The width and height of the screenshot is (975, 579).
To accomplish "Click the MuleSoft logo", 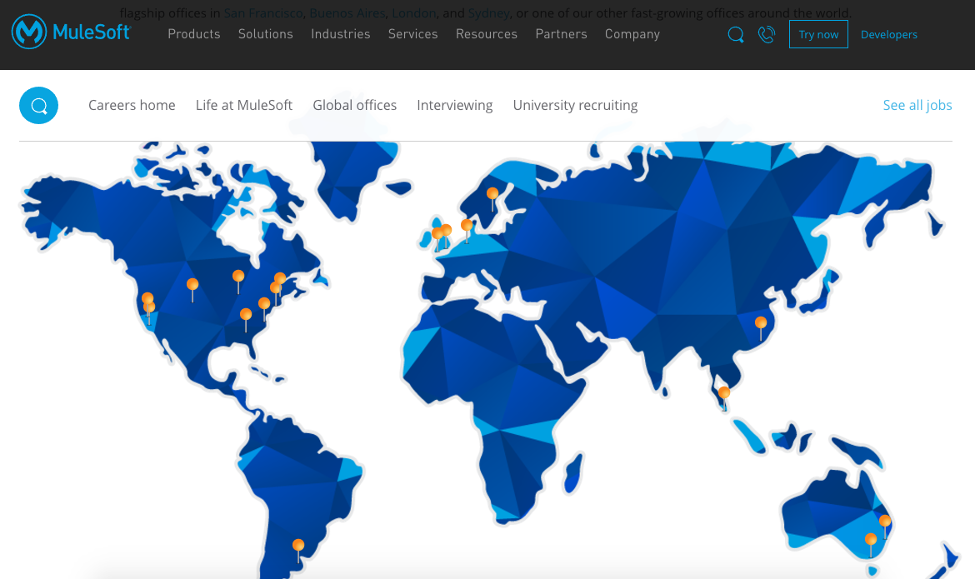I will tap(71, 32).
